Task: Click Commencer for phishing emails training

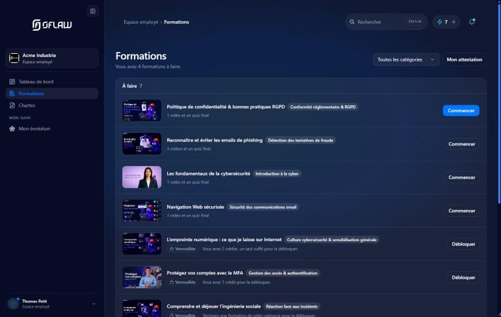Action: pos(462,144)
